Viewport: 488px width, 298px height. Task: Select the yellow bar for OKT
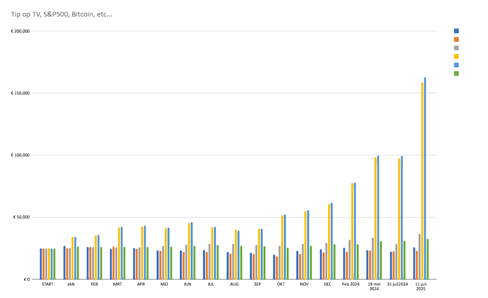point(282,247)
